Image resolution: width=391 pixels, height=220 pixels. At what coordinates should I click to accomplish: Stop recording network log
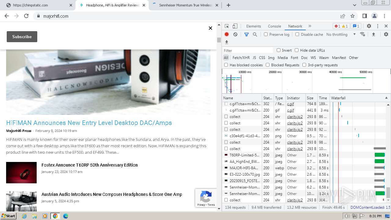click(x=227, y=35)
